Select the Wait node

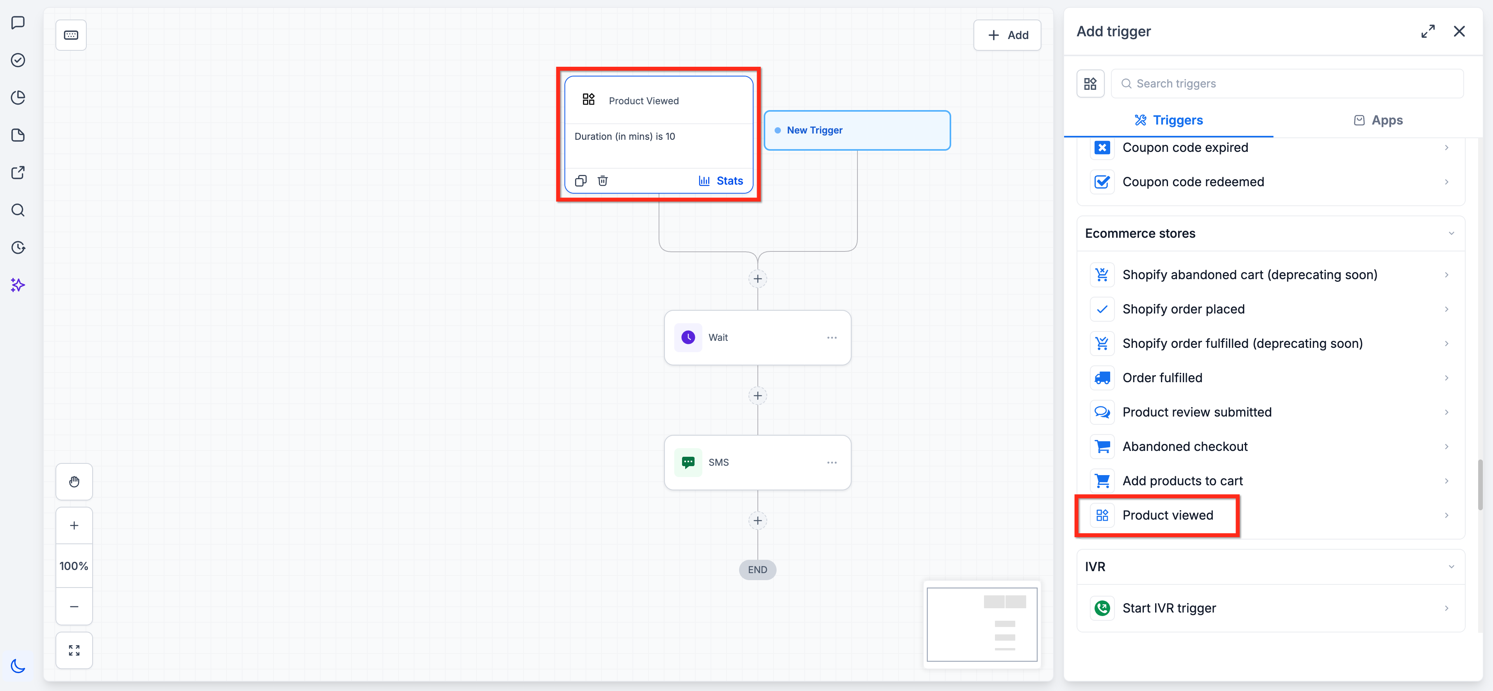coord(757,338)
